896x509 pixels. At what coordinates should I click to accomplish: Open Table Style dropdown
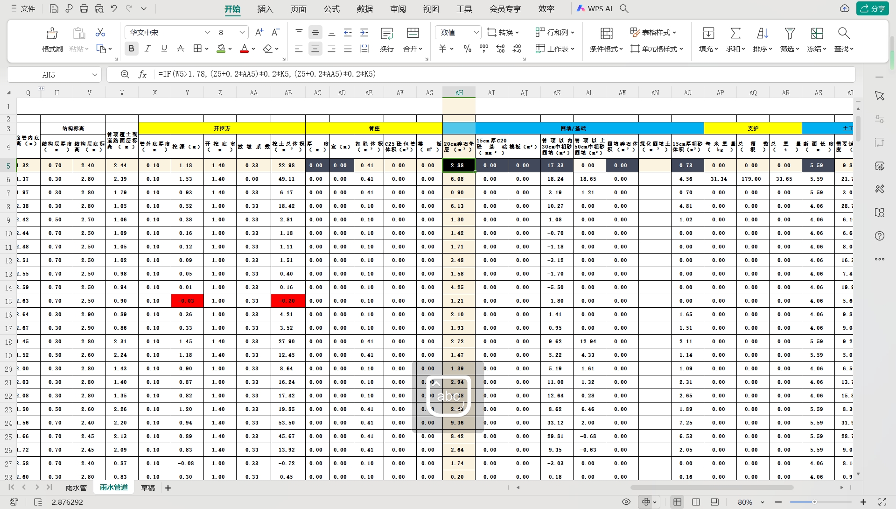pos(653,32)
